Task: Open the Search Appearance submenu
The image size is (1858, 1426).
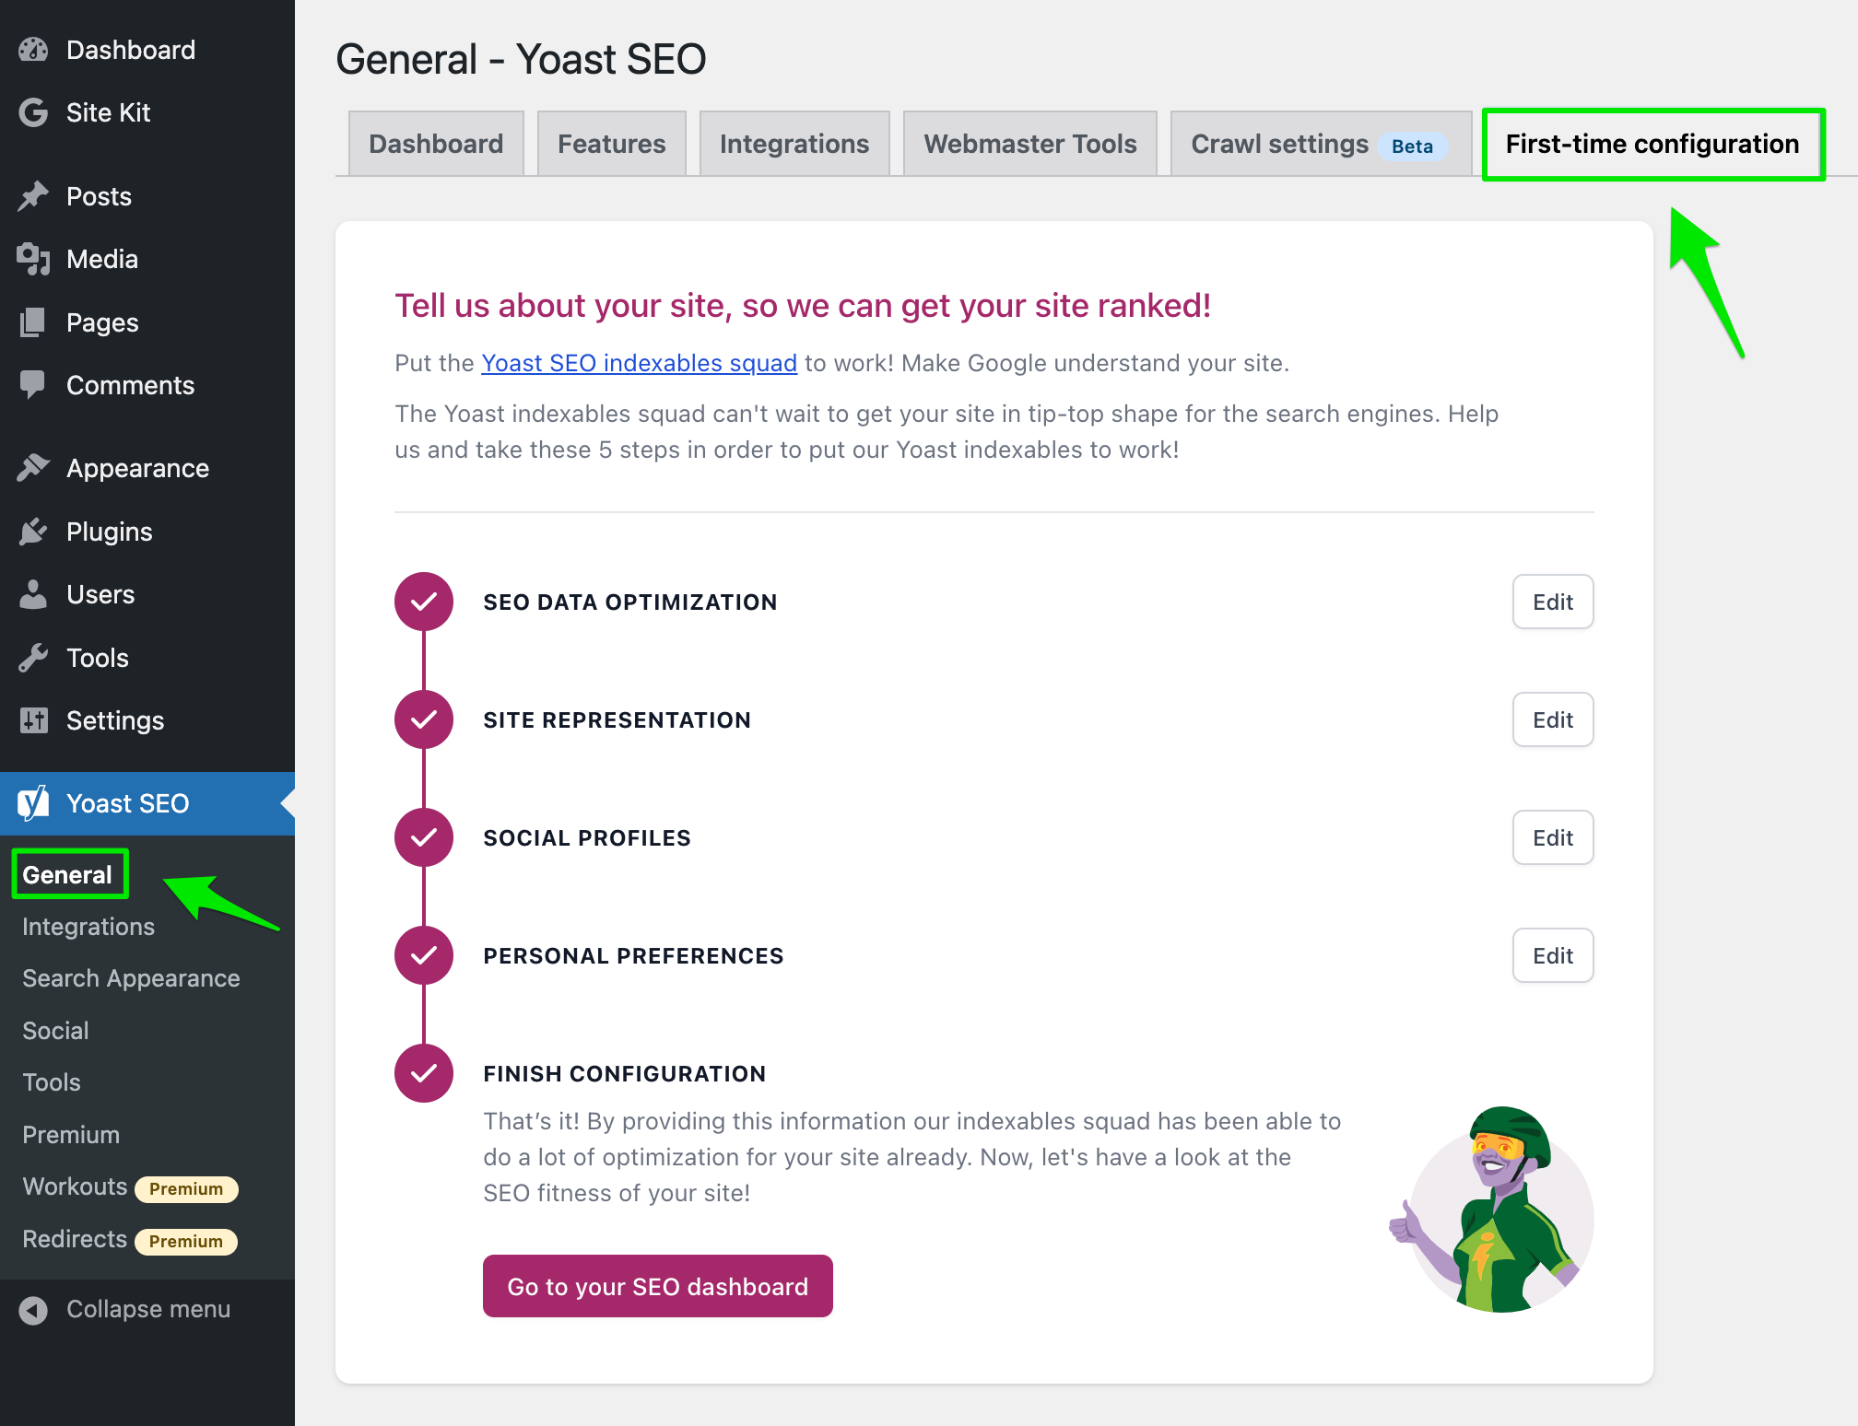Action: [130, 977]
